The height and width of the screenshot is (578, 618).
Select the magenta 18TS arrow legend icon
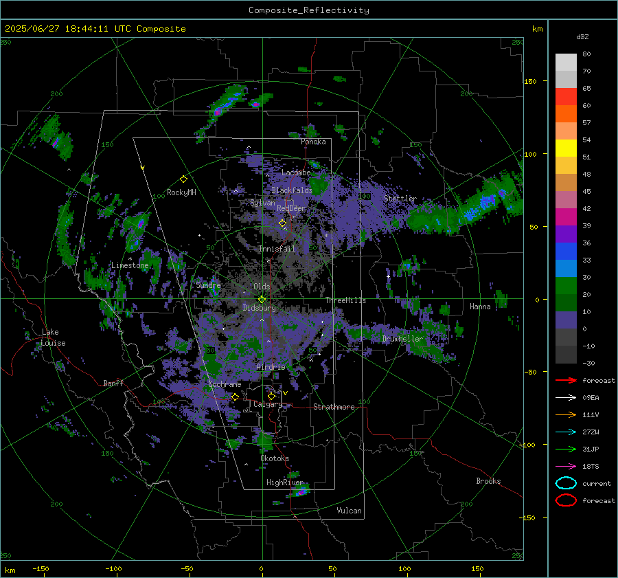(x=566, y=467)
